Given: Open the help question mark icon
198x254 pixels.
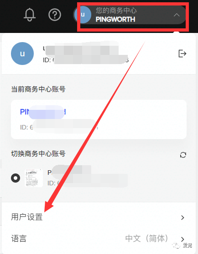Looking at the screenshot, I should (x=55, y=15).
